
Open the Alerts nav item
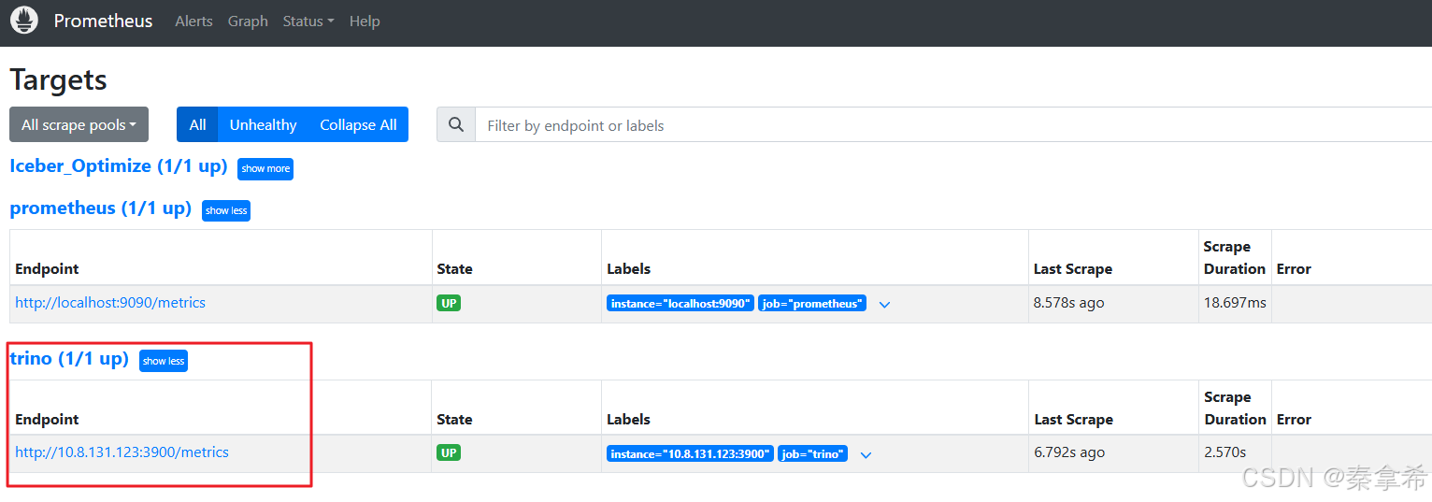pos(193,21)
